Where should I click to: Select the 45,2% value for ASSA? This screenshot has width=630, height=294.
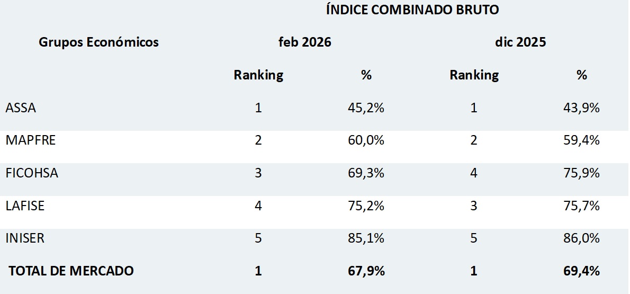[x=366, y=108]
